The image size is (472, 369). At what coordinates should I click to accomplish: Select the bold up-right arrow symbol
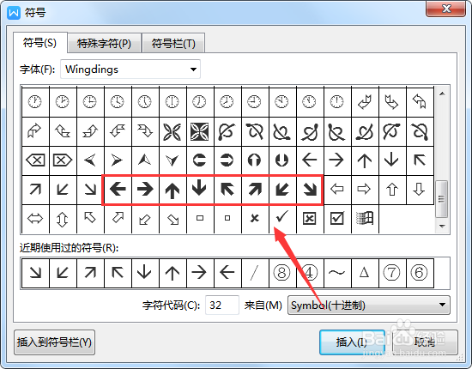point(255,190)
